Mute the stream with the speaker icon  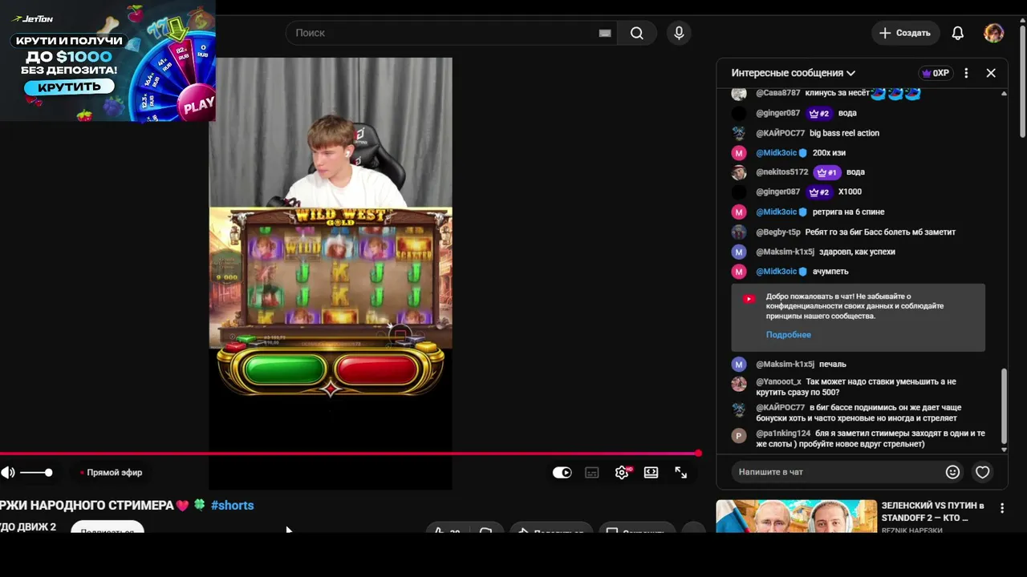coord(8,473)
